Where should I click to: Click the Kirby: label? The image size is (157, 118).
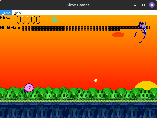[x=6, y=18]
